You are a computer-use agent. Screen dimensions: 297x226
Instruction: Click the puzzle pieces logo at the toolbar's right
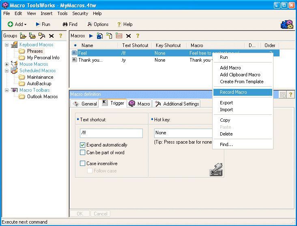coord(287,24)
